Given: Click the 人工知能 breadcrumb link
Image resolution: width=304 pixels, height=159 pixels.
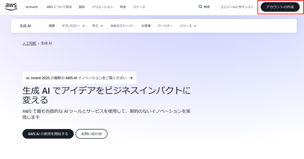Looking at the screenshot, I should pyautogui.click(x=29, y=43).
